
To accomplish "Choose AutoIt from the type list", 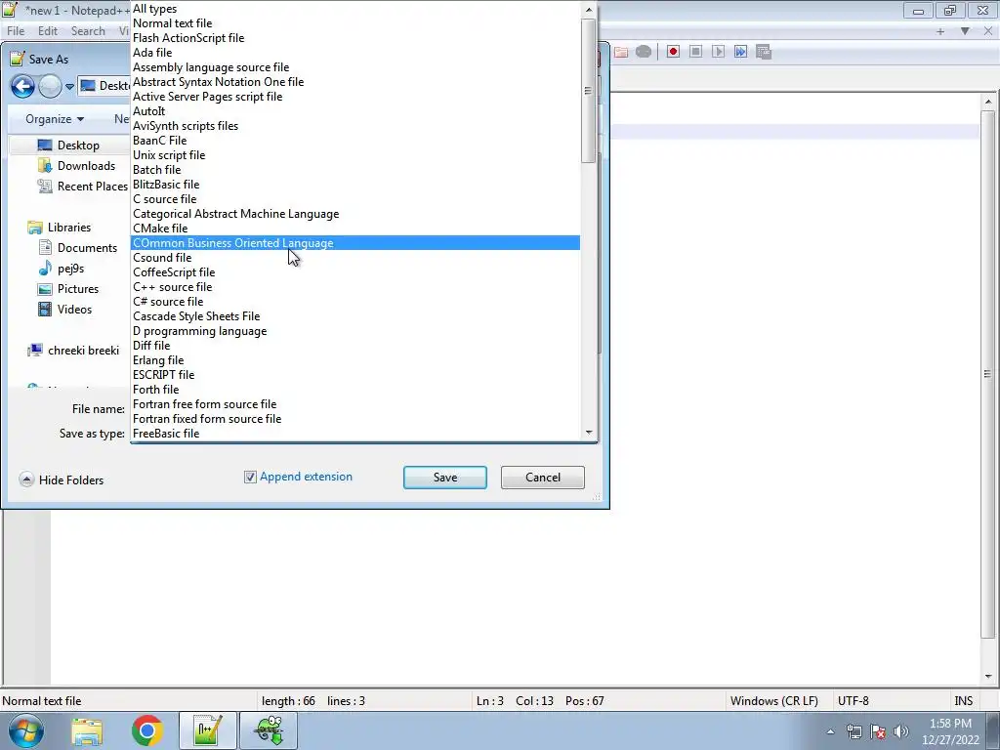I will click(355, 111).
